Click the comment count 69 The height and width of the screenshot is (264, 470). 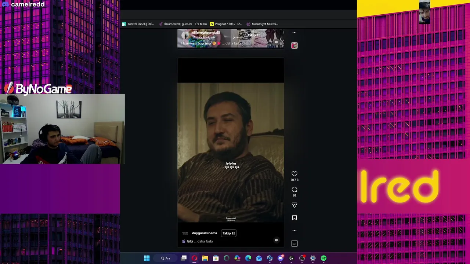[x=294, y=195]
